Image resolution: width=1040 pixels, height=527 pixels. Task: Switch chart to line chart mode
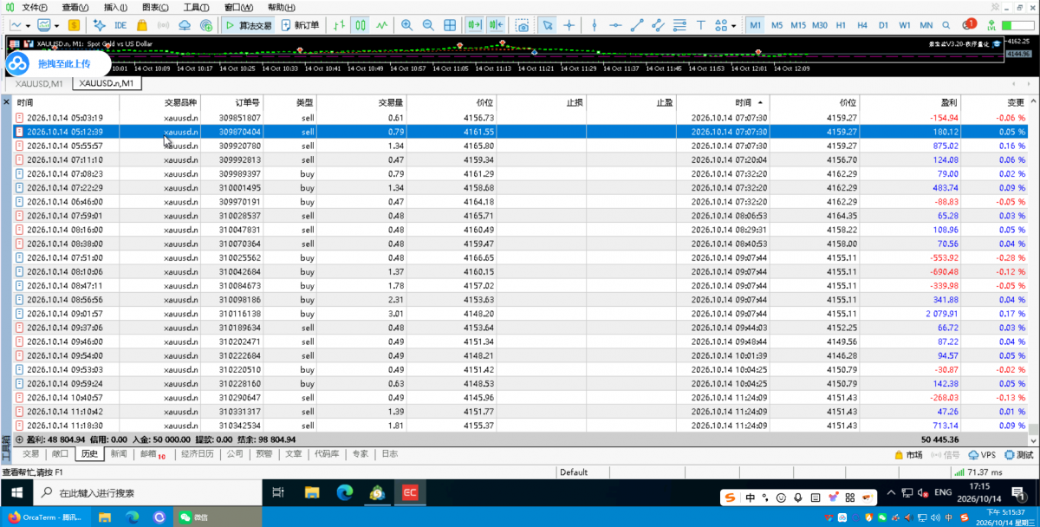tap(381, 25)
